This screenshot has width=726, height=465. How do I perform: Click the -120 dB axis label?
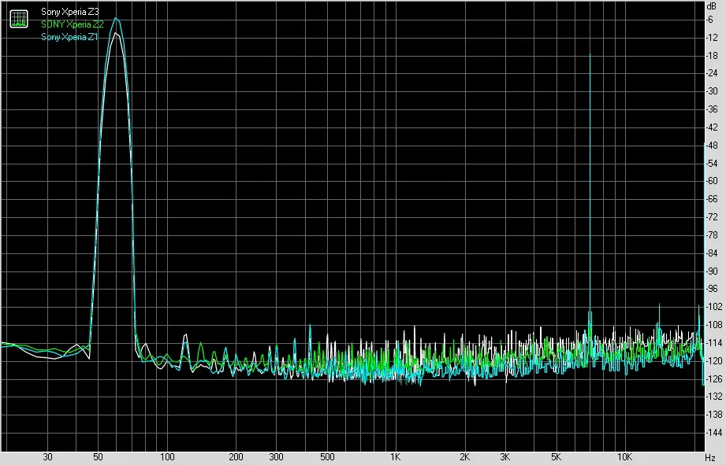coord(714,361)
